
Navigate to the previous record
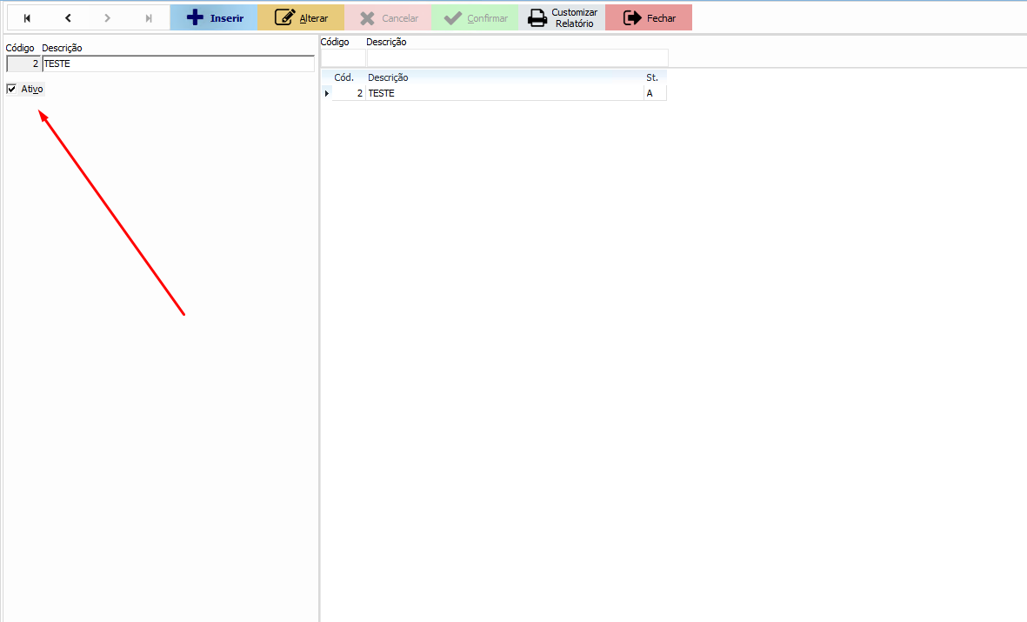(68, 18)
